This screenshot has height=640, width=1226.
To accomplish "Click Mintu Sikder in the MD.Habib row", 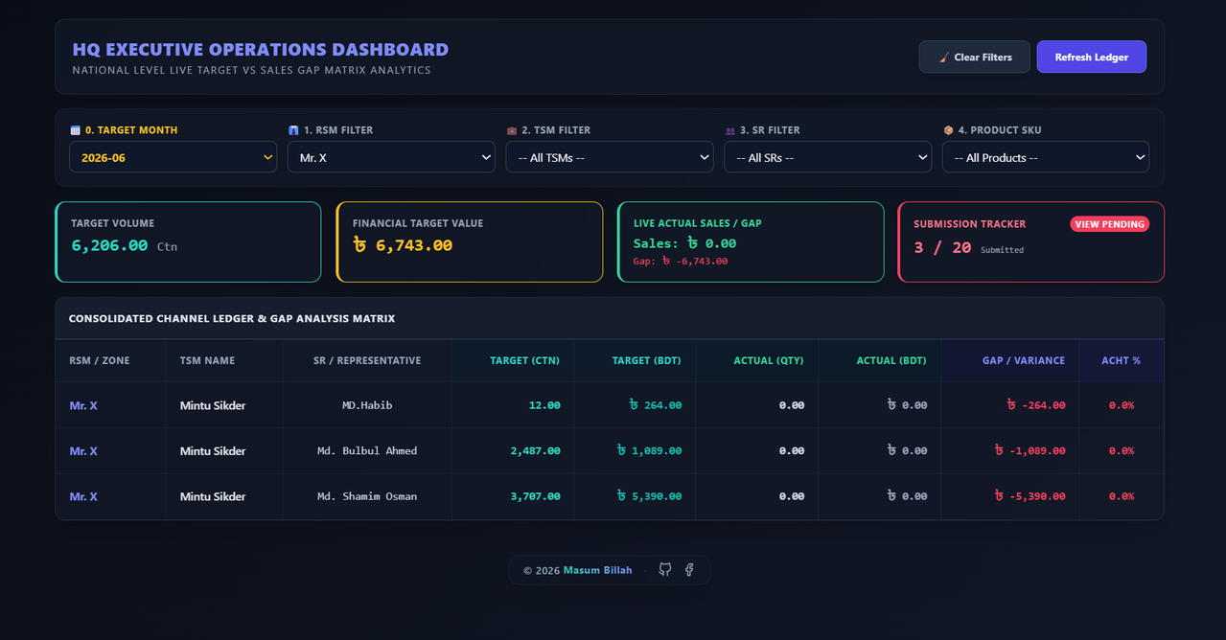I will 213,405.
